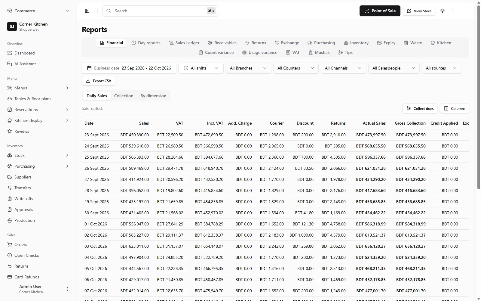Open Card Refunds page
The image size is (481, 301).
point(38,277)
